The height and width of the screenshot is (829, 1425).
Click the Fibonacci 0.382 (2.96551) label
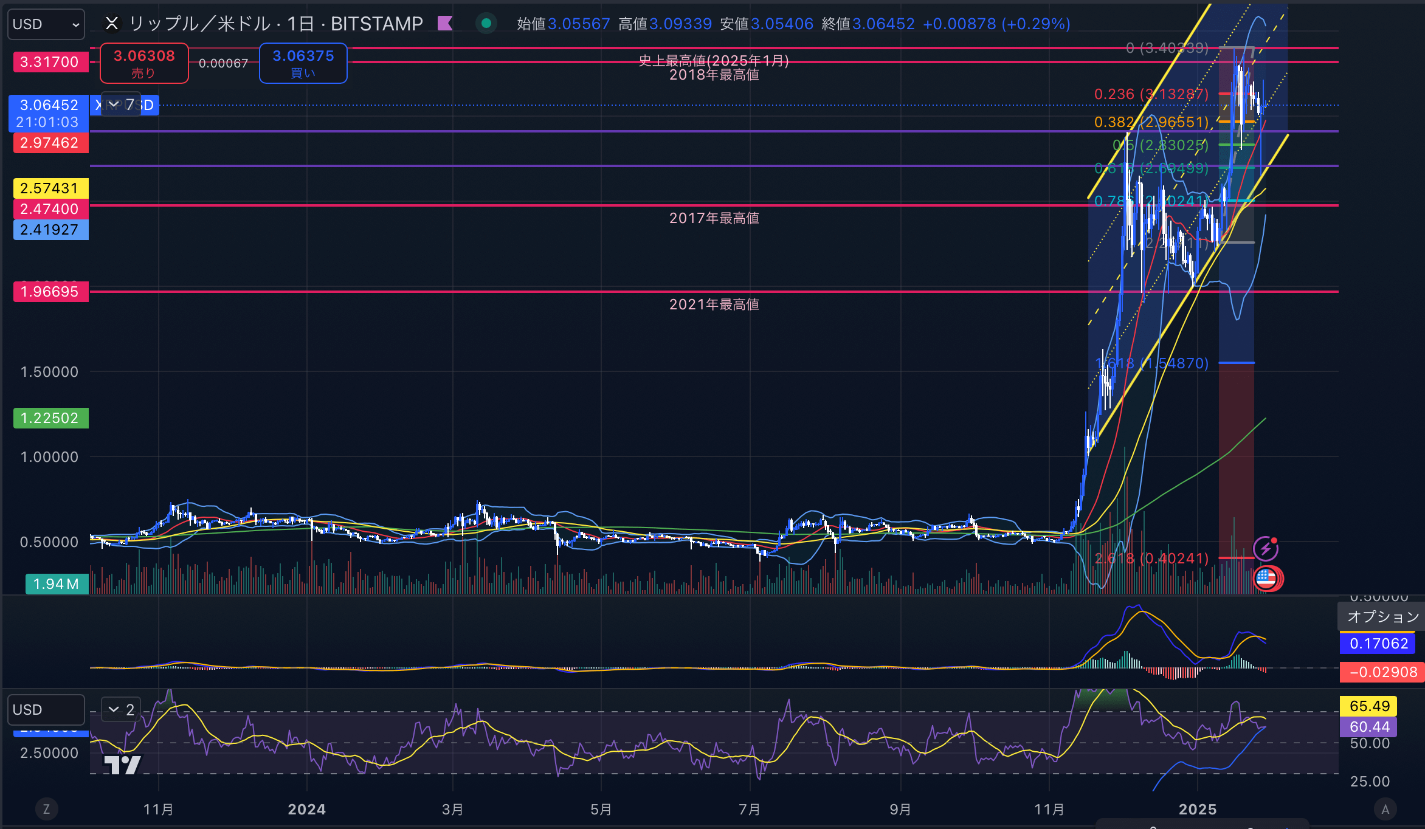click(1151, 122)
